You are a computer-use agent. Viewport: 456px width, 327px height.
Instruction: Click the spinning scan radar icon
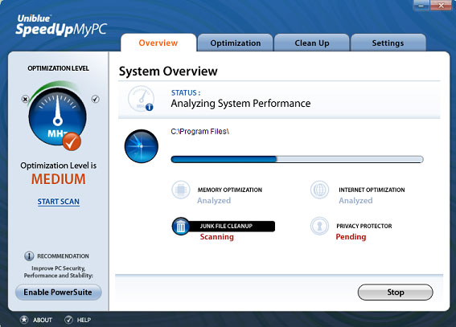(142, 146)
